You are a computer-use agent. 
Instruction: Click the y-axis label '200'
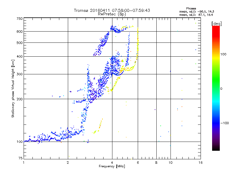[x=19, y=99]
